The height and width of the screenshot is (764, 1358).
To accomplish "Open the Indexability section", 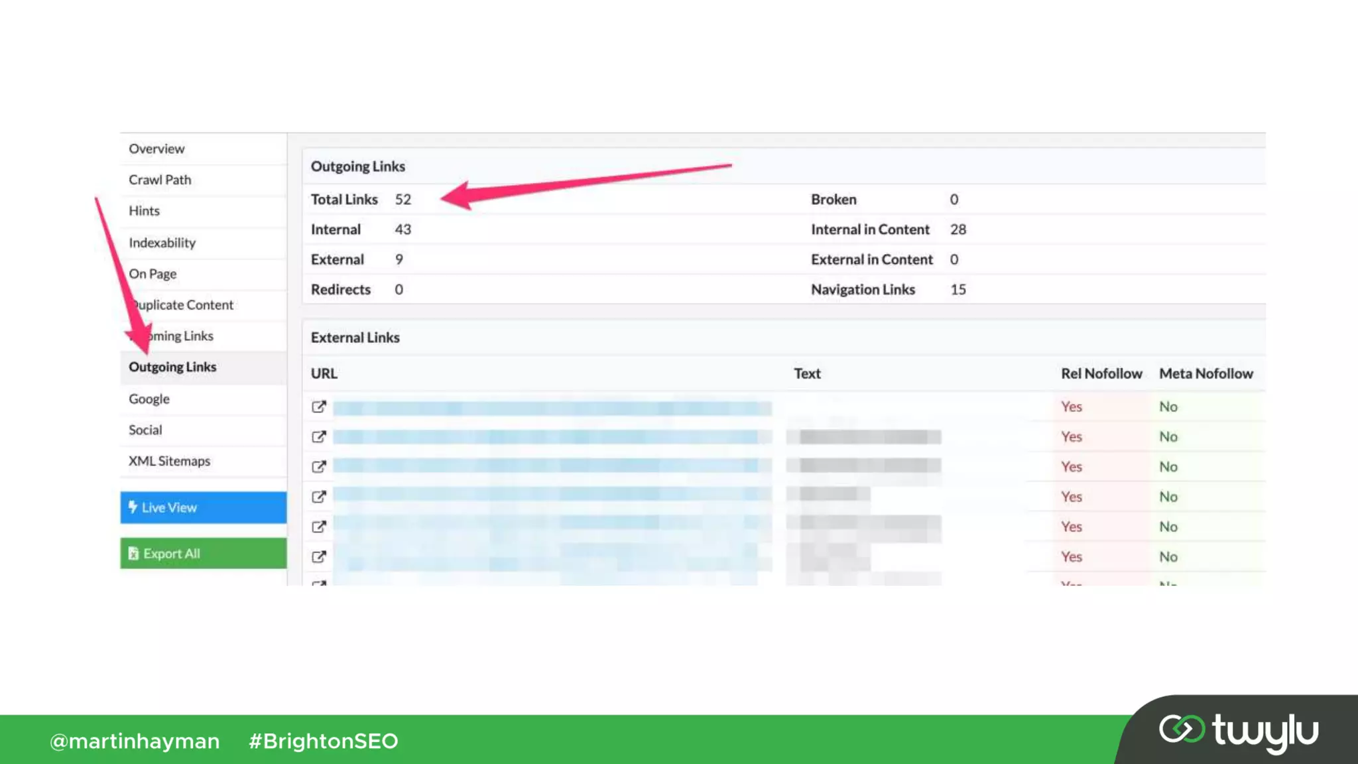I will pos(162,243).
